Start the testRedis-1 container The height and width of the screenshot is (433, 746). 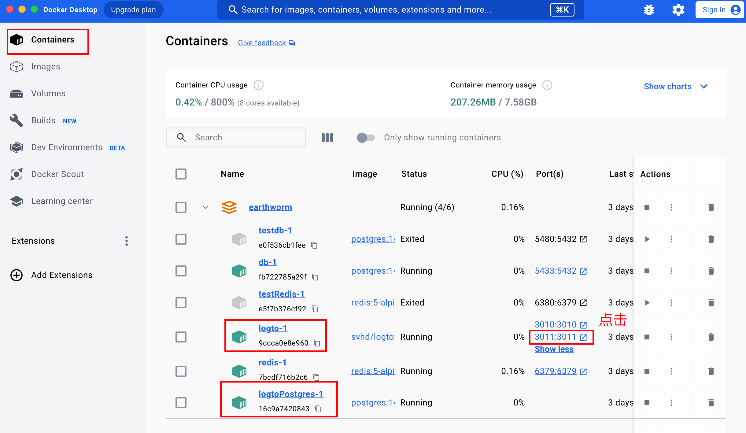click(x=647, y=303)
